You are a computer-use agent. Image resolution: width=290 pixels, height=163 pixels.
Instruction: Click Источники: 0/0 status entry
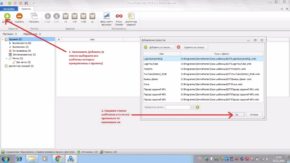[88, 152]
